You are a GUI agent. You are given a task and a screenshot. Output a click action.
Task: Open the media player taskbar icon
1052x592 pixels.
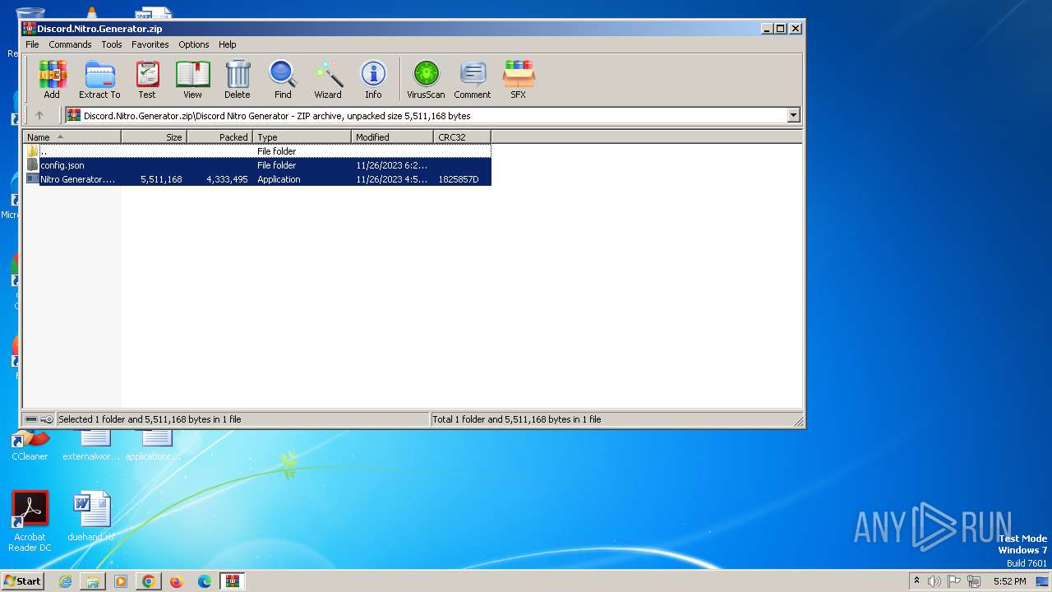click(121, 581)
